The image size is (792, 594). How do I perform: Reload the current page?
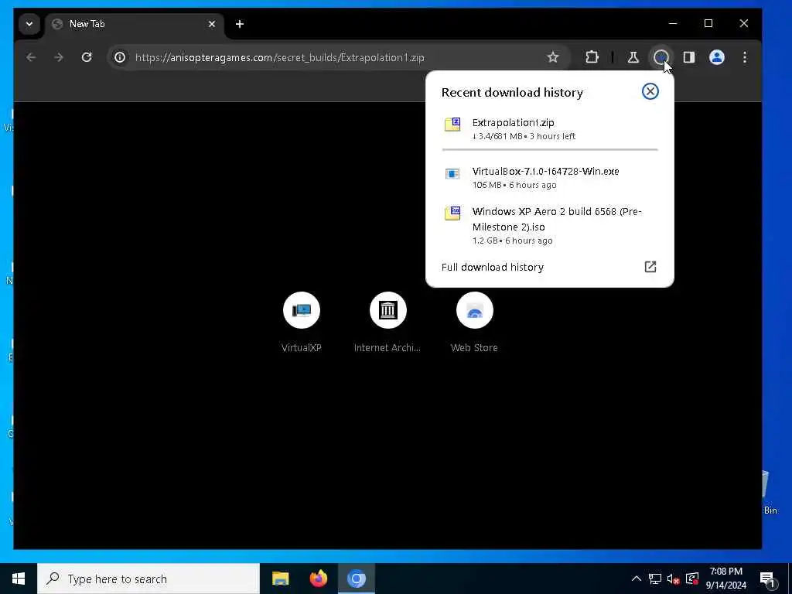(x=87, y=57)
